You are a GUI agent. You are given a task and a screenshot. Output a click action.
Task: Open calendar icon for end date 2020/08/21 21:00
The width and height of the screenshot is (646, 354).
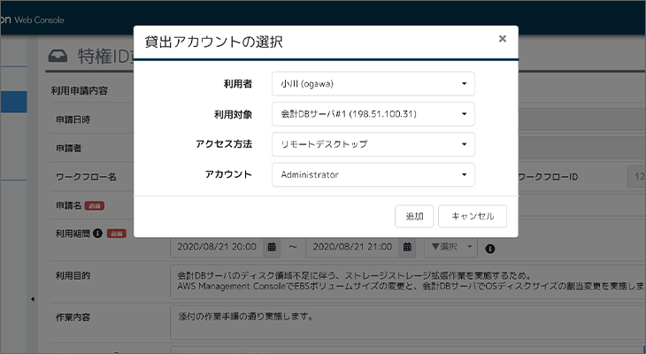(x=407, y=247)
